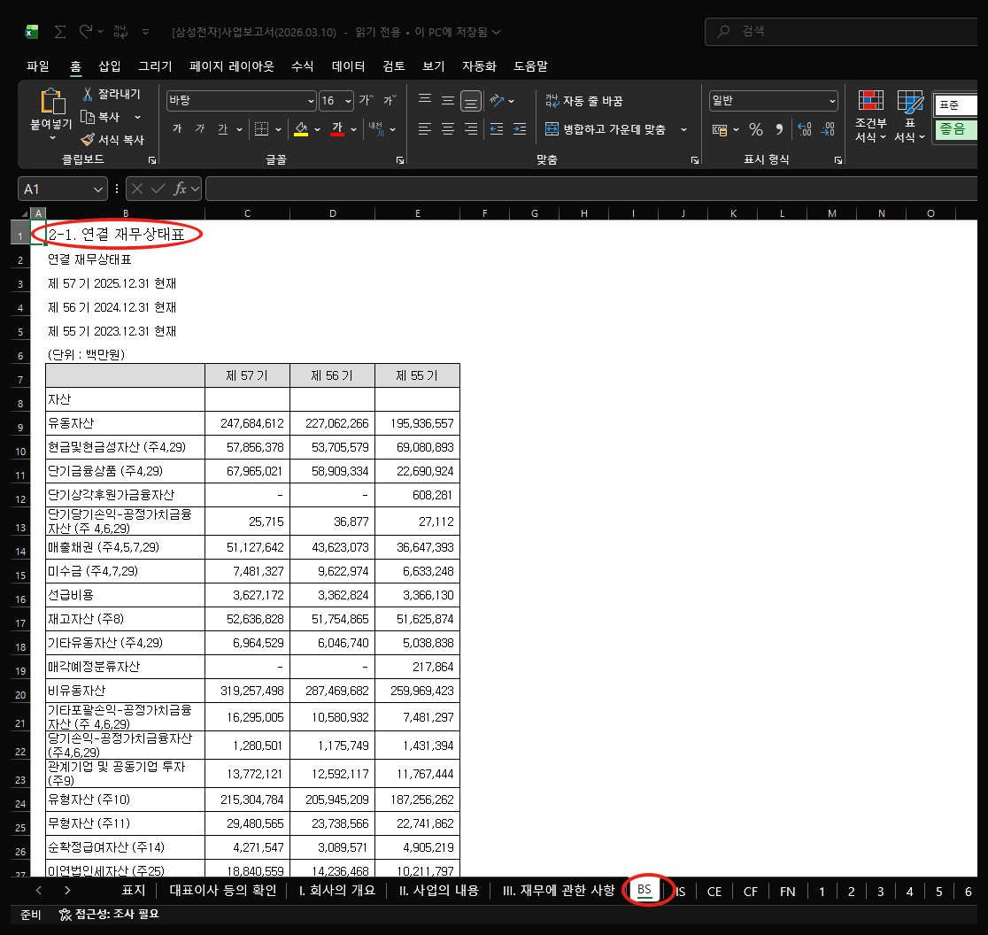Image resolution: width=988 pixels, height=935 pixels.
Task: Increase font size with the larger 가 icon
Action: tap(367, 100)
